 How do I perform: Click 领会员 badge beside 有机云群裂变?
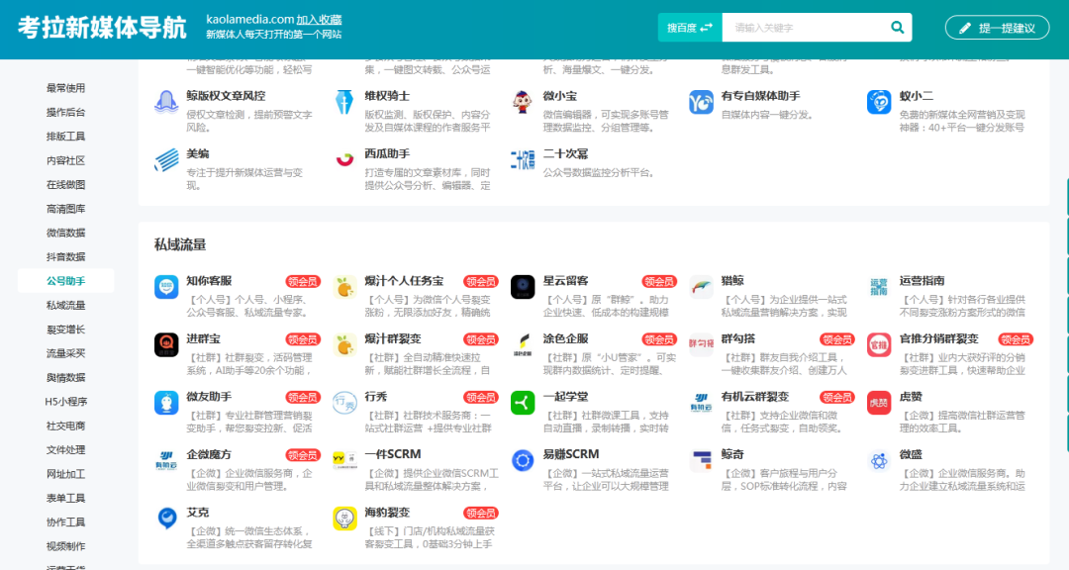click(837, 397)
